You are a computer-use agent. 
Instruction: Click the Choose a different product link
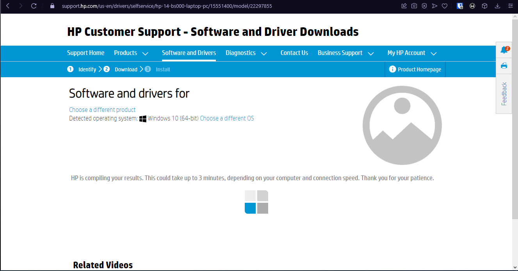tap(102, 110)
